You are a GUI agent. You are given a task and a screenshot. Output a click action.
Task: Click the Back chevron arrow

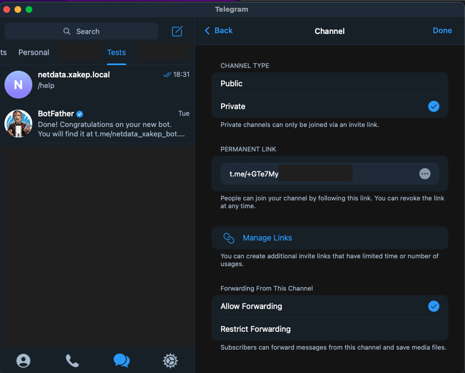(x=207, y=31)
